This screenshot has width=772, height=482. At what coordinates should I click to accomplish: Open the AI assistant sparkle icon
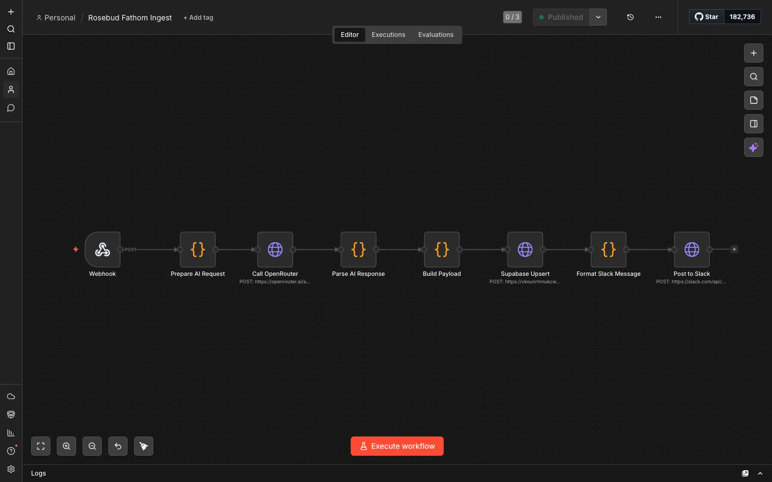coord(754,147)
